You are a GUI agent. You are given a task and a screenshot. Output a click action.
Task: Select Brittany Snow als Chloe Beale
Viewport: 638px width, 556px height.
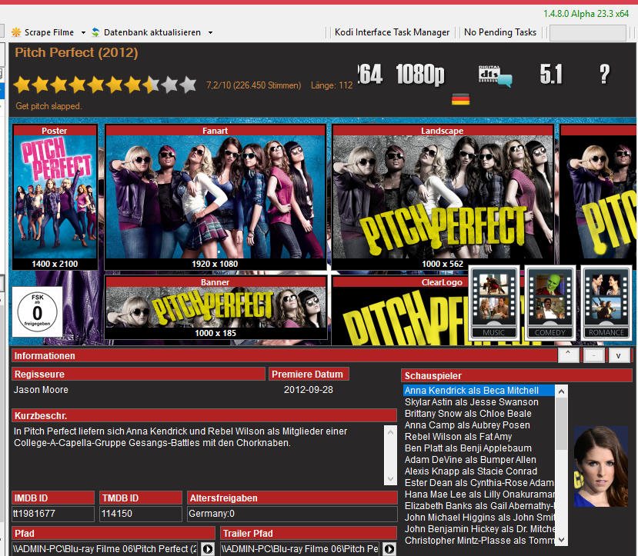coord(479,413)
